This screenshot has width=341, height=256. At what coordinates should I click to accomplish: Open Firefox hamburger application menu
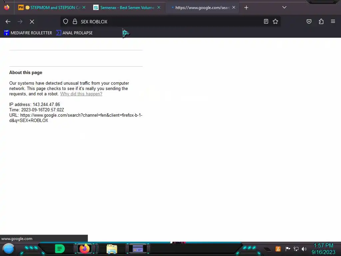click(x=333, y=21)
